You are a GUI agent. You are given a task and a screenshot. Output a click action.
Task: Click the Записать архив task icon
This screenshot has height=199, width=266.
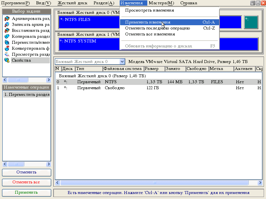7,25
